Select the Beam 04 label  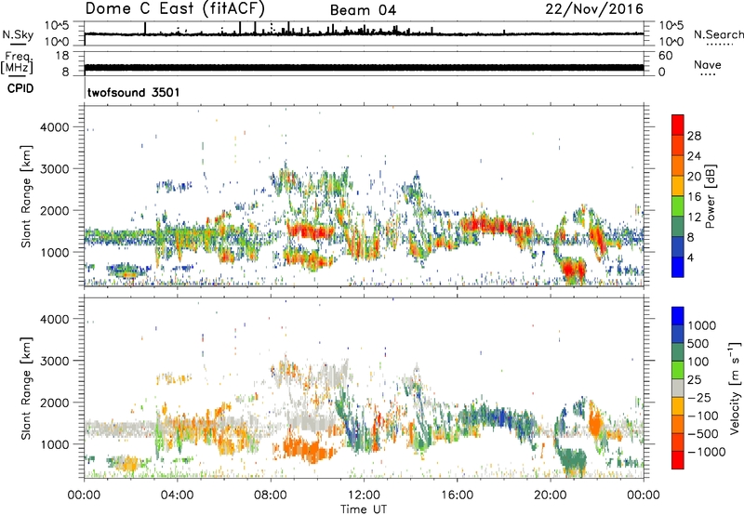(363, 10)
